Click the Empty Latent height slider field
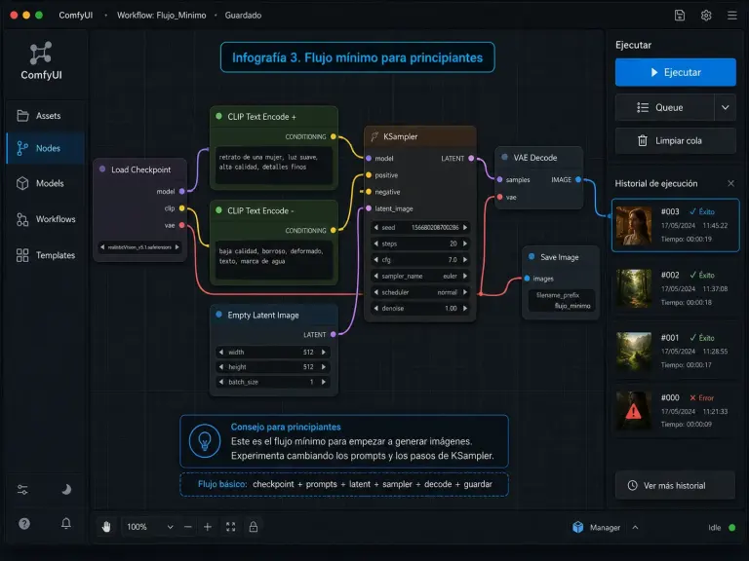The image size is (749, 561). coord(272,367)
